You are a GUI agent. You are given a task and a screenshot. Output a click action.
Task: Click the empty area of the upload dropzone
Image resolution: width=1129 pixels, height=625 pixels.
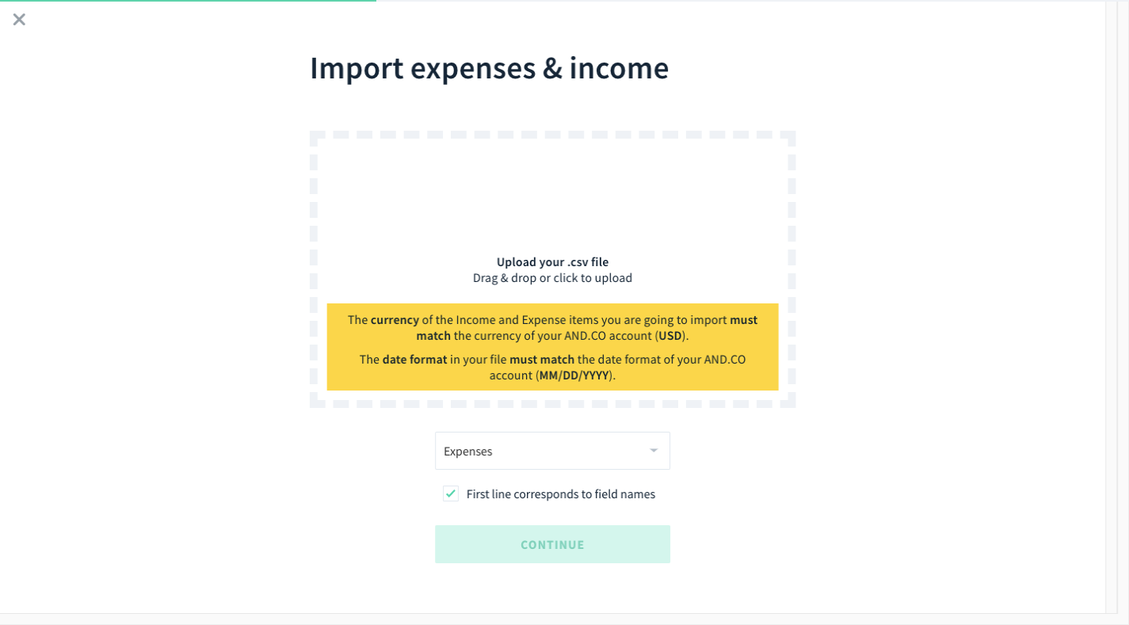tap(552, 198)
